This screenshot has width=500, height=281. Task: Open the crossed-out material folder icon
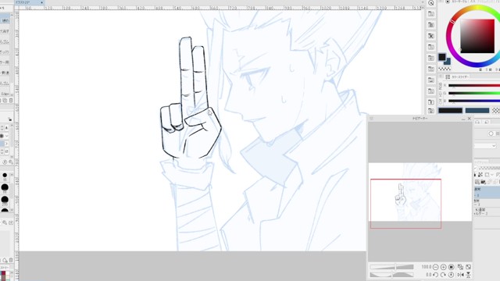(x=431, y=36)
